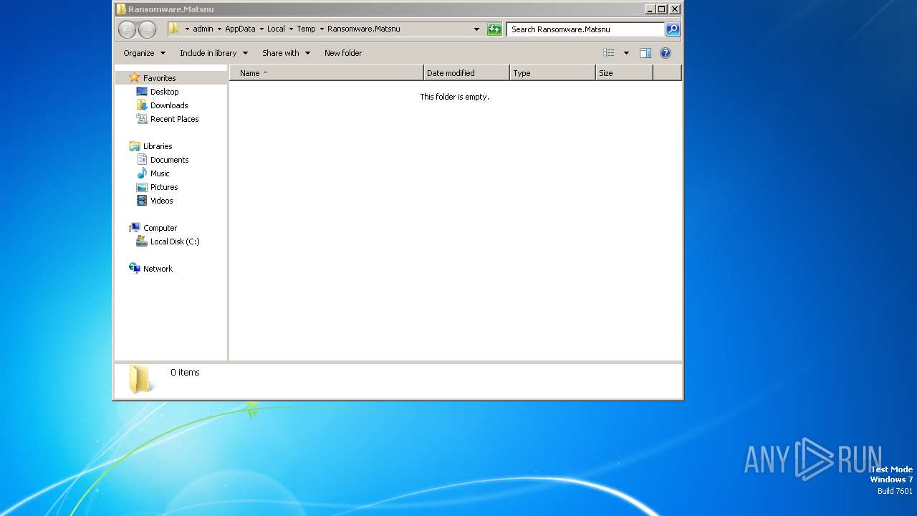Expand the arrow before Temp in address bar

click(291, 29)
